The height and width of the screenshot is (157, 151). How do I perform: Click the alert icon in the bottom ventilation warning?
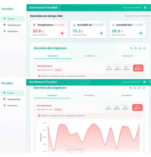point(39,115)
